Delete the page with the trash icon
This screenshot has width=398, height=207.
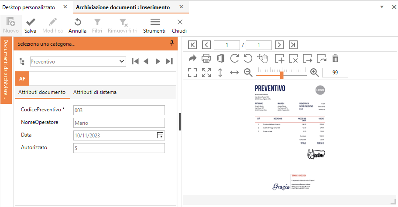(335, 58)
